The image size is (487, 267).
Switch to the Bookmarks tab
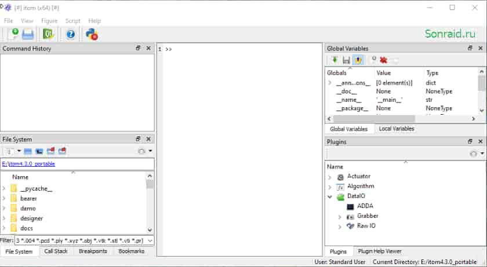tap(132, 251)
